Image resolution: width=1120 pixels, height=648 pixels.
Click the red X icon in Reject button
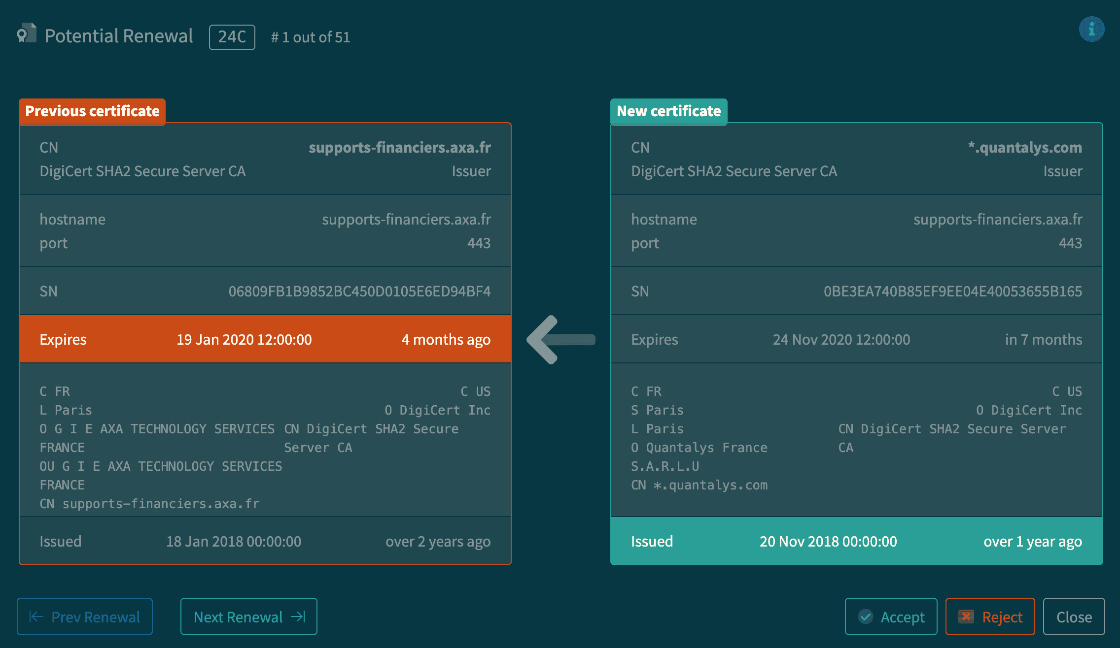tap(966, 616)
